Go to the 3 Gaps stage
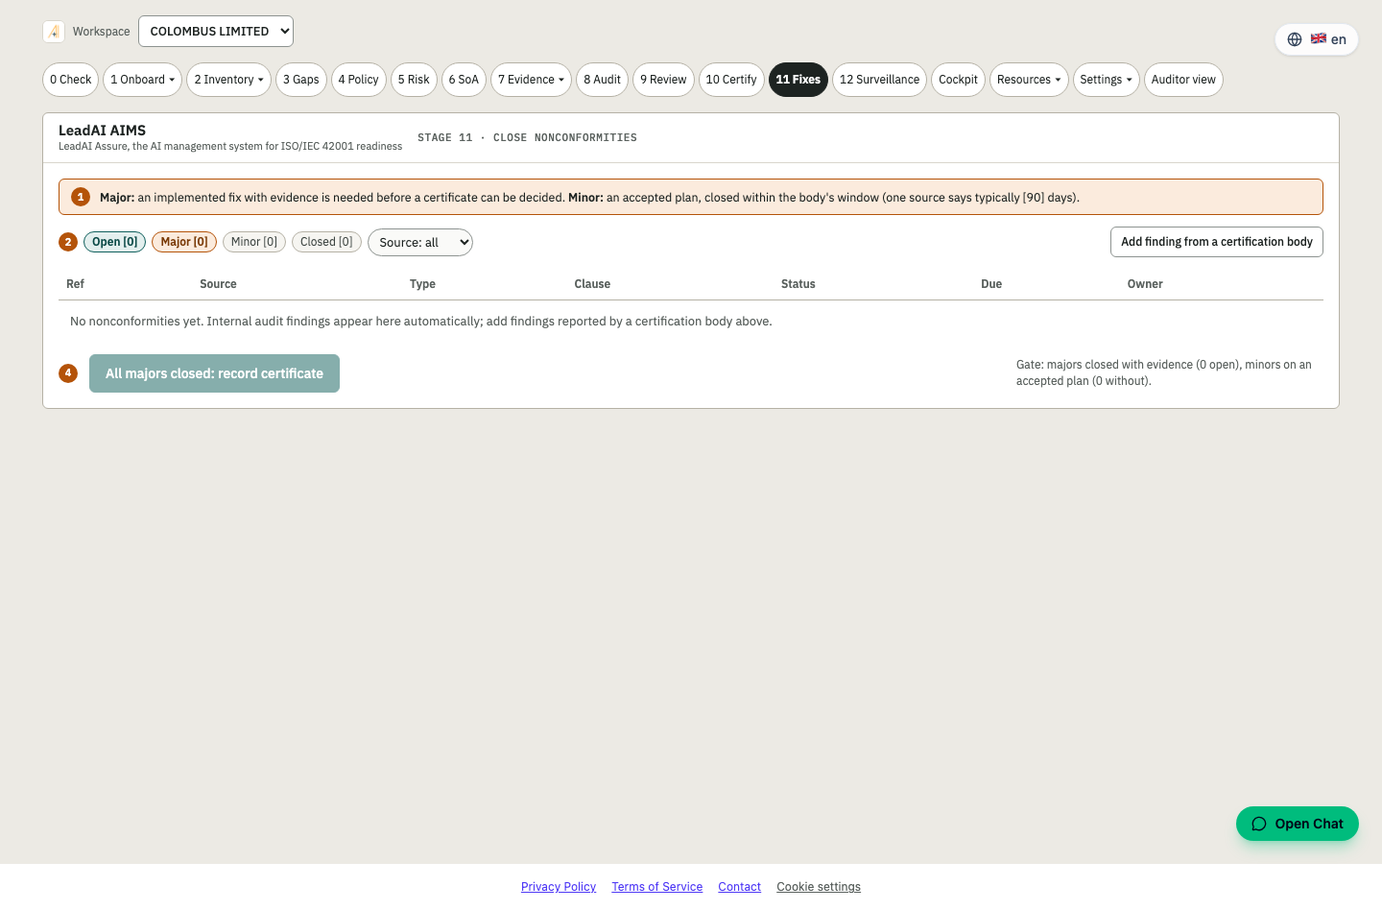Viewport: 1382px width, 910px height. pos(301,80)
